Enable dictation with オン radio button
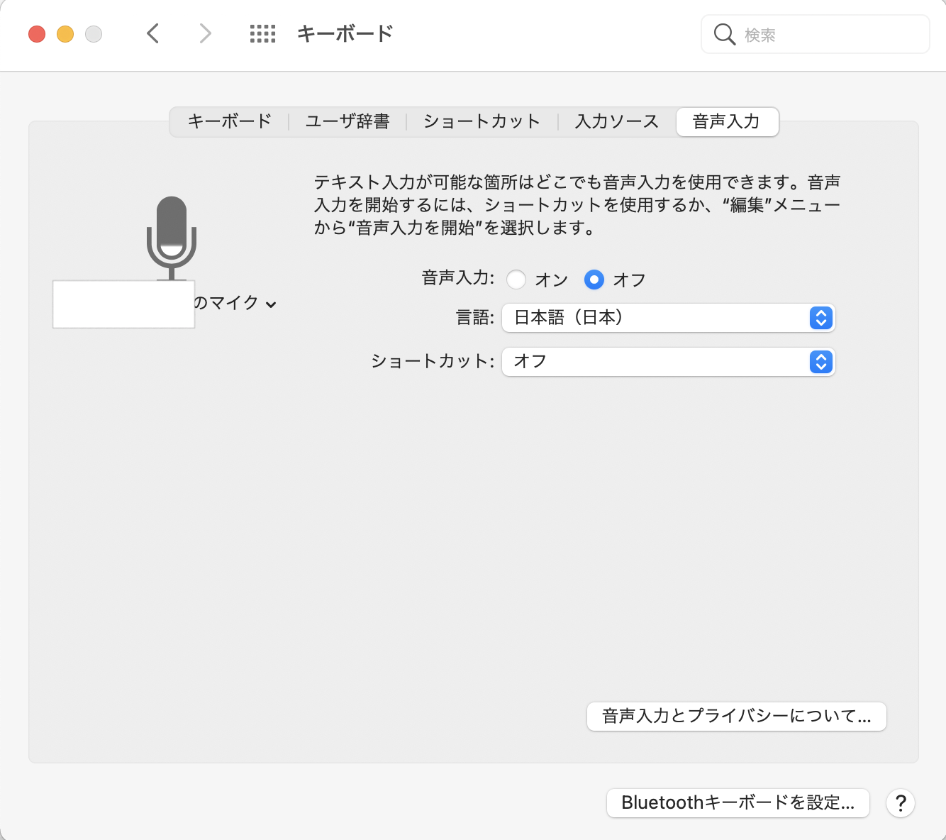The width and height of the screenshot is (946, 840). pos(516,280)
